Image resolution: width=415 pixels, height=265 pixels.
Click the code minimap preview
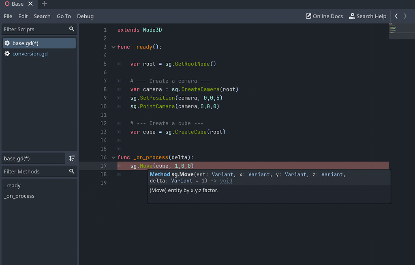point(402,32)
